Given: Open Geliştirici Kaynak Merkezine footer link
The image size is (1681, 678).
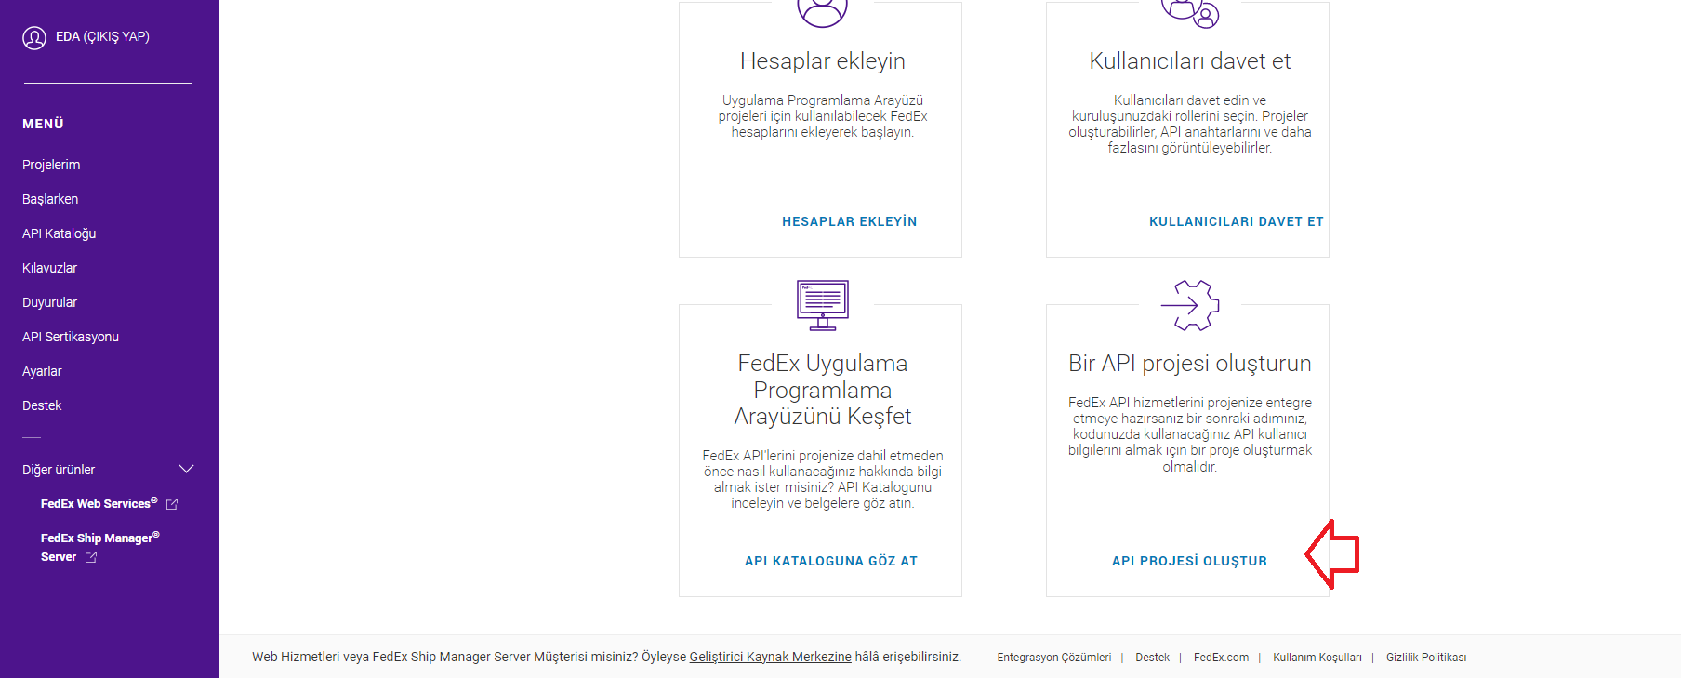Looking at the screenshot, I should [770, 657].
